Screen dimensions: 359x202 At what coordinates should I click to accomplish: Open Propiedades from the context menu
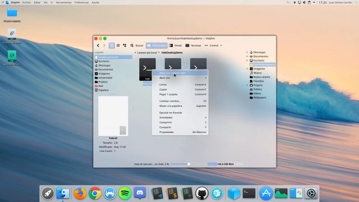(180, 132)
